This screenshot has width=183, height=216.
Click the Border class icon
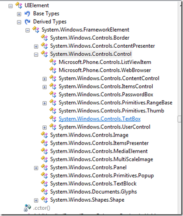pyautogui.click(x=45, y=37)
